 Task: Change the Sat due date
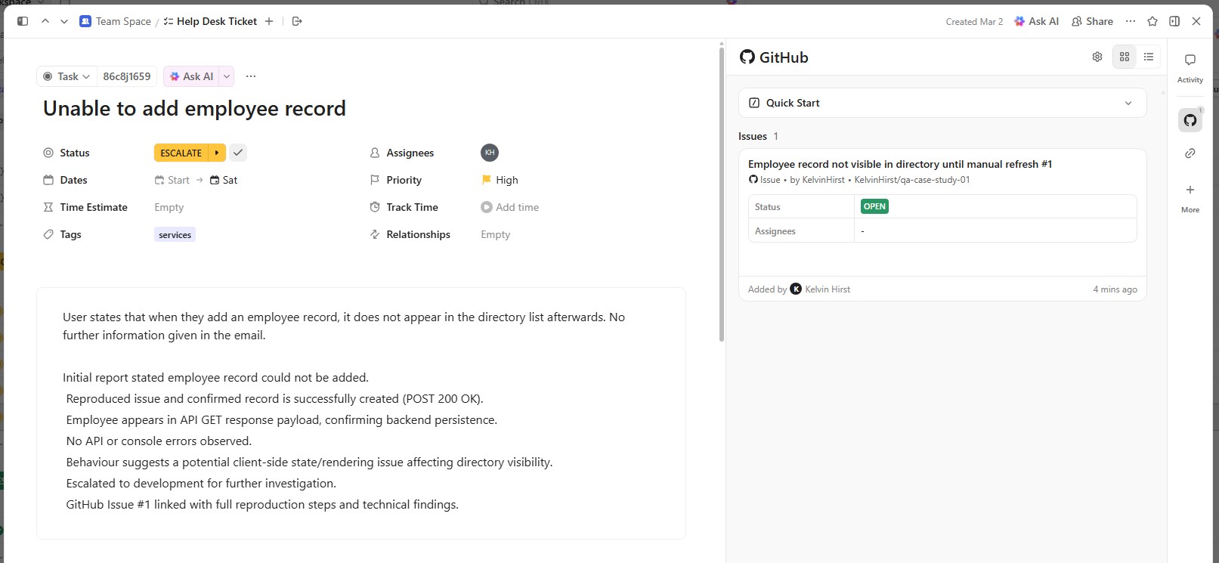click(224, 180)
